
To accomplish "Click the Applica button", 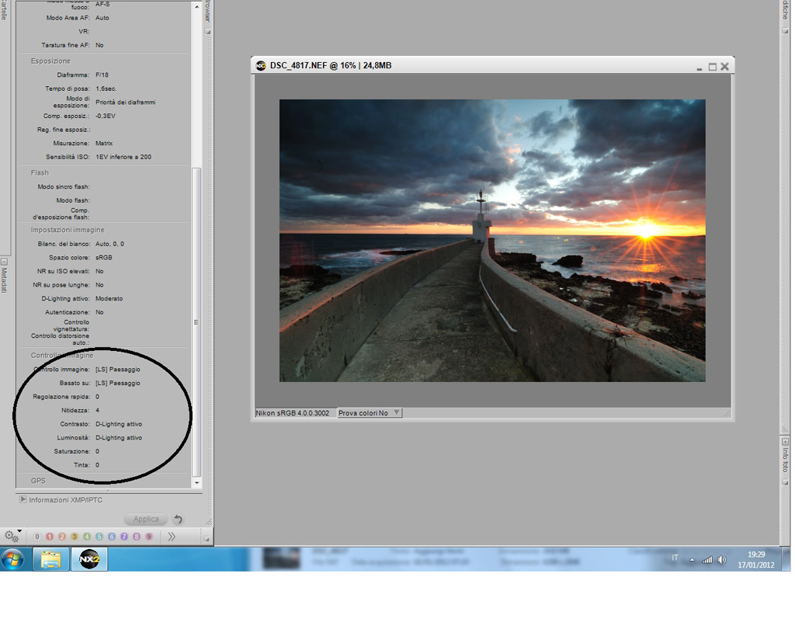I will point(145,519).
